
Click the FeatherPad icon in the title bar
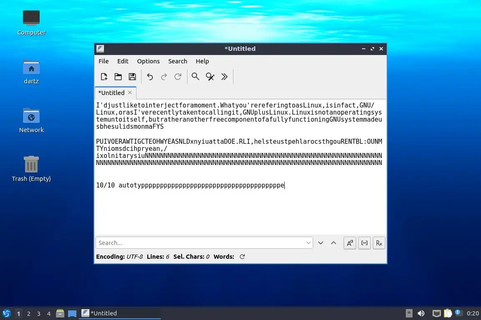tap(100, 49)
